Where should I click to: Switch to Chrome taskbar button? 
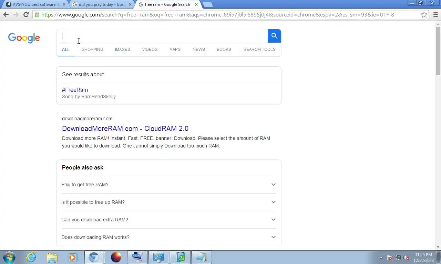point(94,257)
